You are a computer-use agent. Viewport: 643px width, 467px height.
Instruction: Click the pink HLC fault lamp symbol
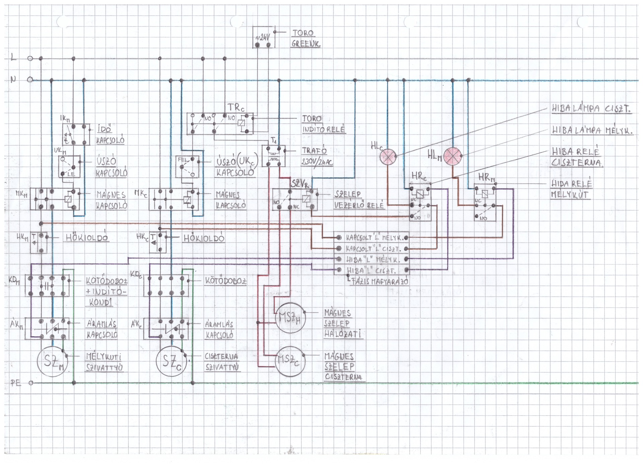388,156
